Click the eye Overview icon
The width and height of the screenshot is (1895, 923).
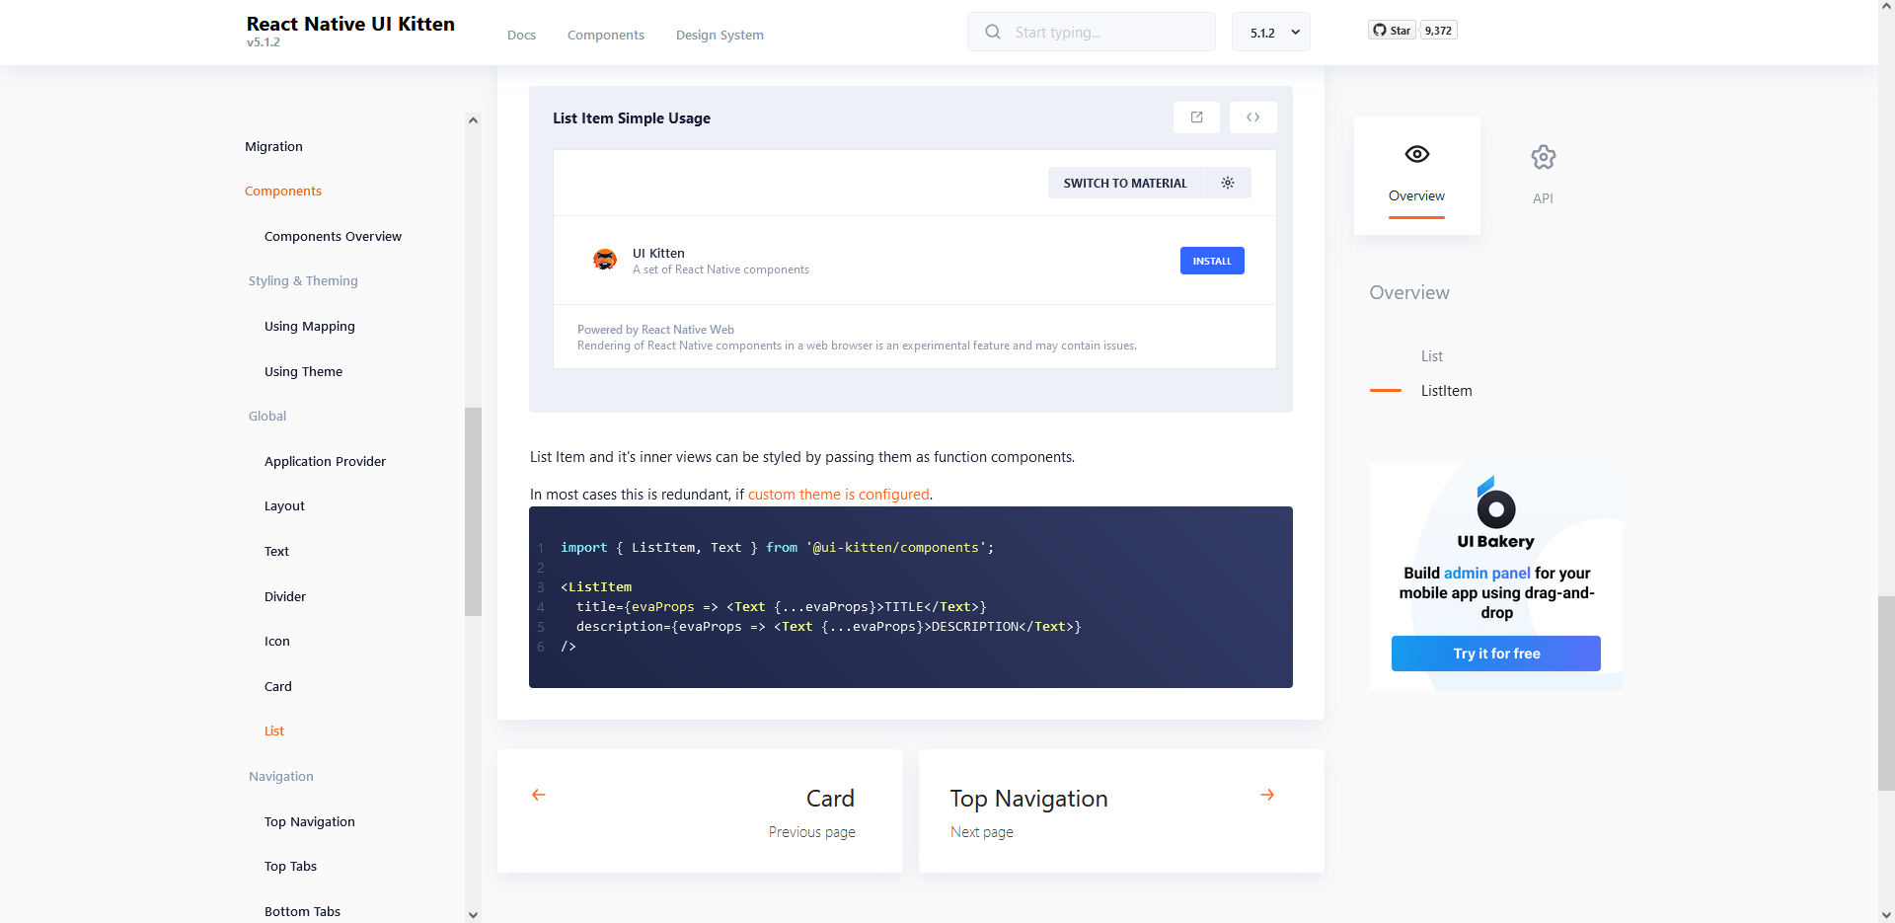coord(1416,154)
